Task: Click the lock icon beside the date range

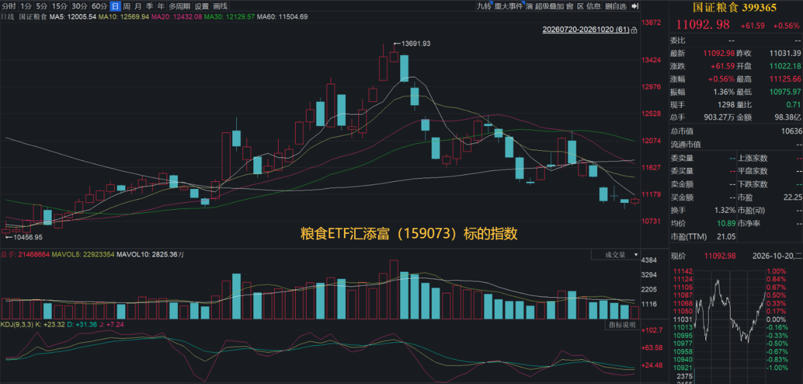Action: pyautogui.click(x=634, y=30)
